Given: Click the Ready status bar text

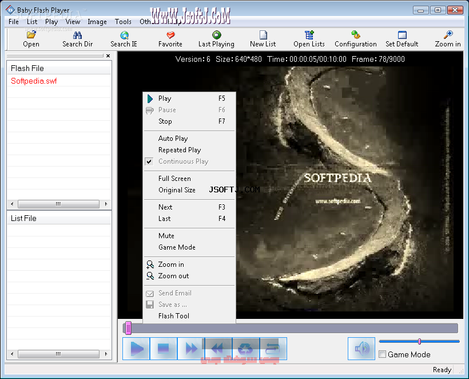Looking at the screenshot, I should pos(442,370).
